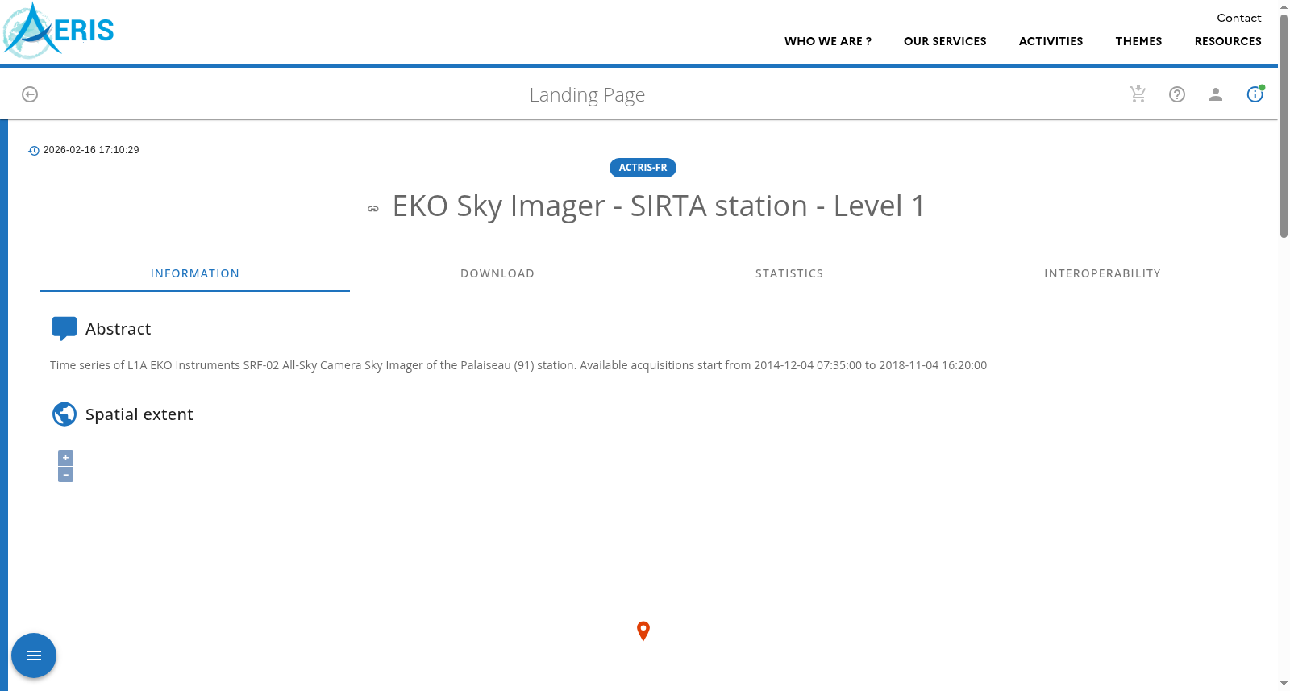1290x691 pixels.
Task: Click the AERIS logo
Action: click(58, 31)
